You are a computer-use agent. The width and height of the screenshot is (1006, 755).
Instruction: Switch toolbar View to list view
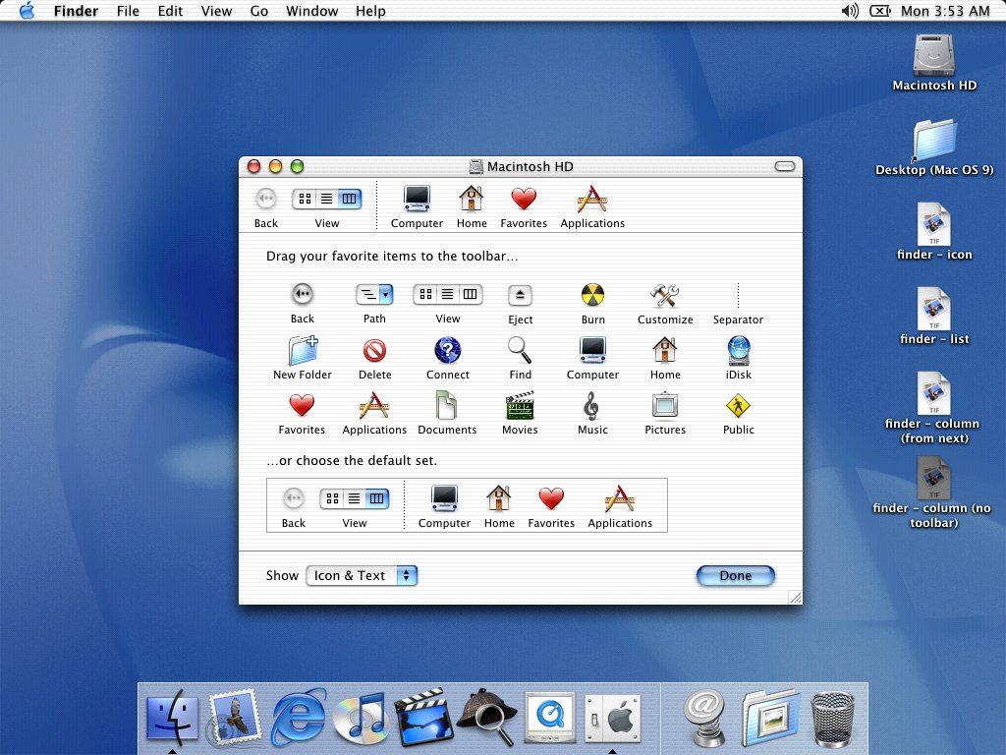pos(326,199)
